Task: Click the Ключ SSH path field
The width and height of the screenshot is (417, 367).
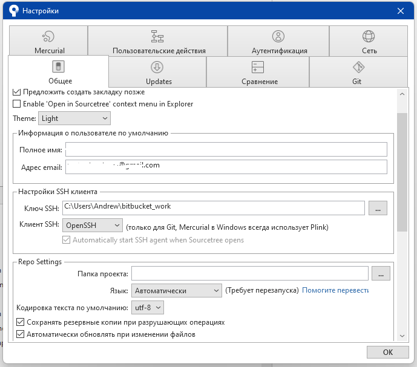Action: click(x=214, y=208)
